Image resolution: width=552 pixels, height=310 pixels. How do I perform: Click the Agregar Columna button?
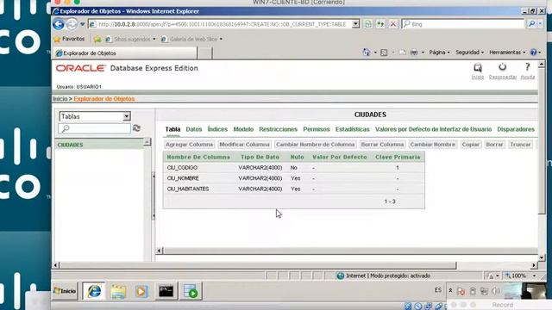point(189,145)
